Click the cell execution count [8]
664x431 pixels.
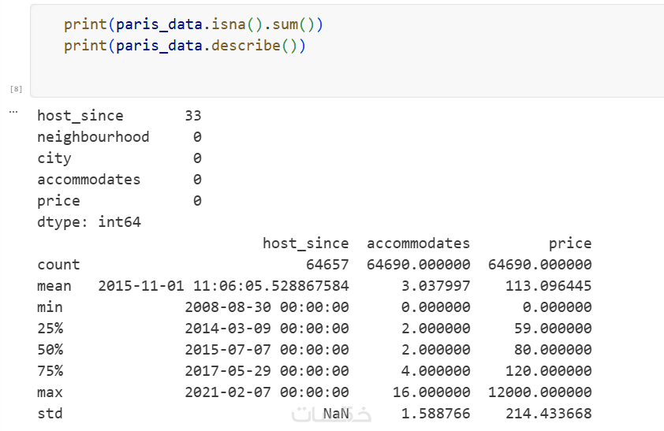tap(16, 89)
